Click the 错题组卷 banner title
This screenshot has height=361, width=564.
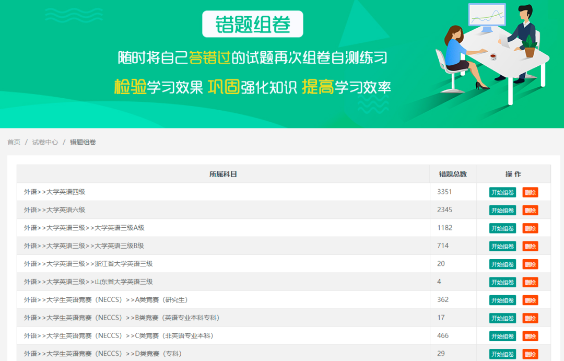coord(253,24)
